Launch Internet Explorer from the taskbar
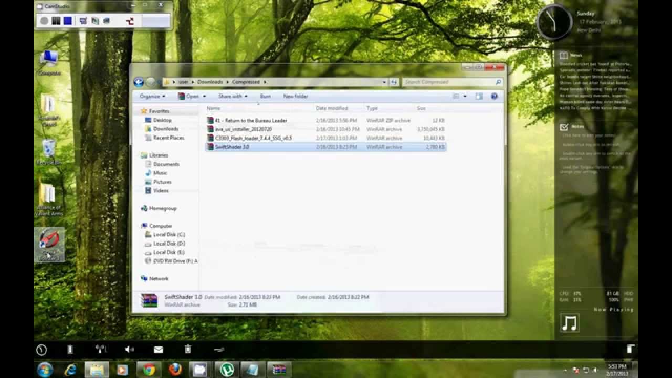This screenshot has height=378, width=672. pyautogui.click(x=71, y=370)
